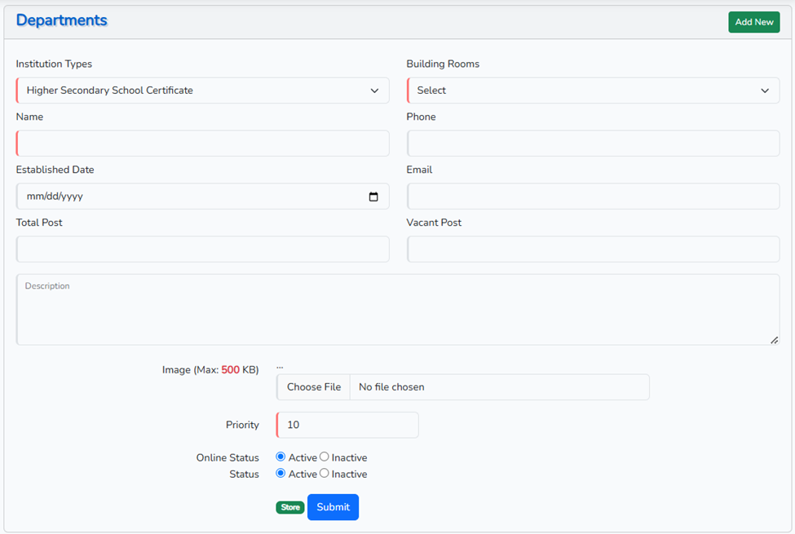Click the Store badge beside Submit

[290, 507]
